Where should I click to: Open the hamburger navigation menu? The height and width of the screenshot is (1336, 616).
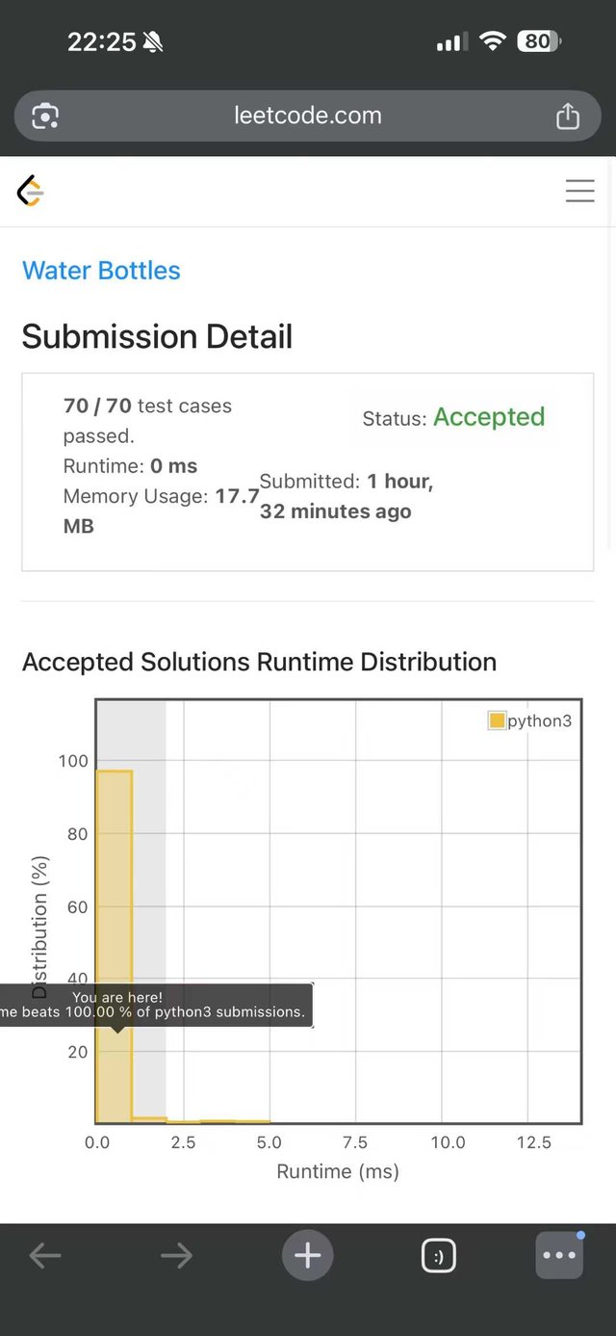(579, 192)
